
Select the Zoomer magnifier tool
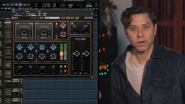(8, 5)
